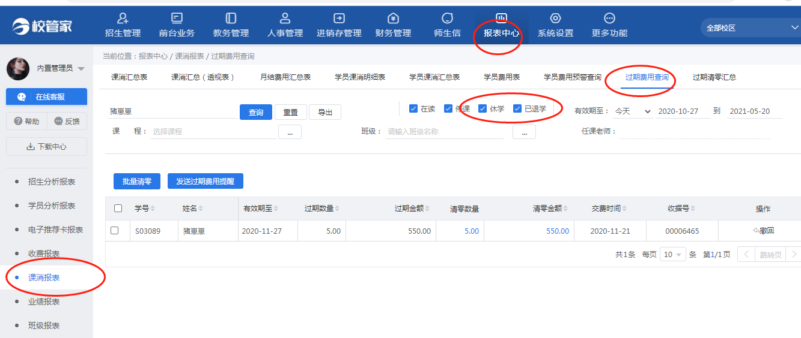Select 课消报表 in sidebar
Screen dimensions: 801x338
(44, 277)
